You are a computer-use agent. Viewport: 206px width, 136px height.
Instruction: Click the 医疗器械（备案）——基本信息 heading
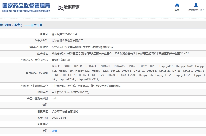pos(21,25)
